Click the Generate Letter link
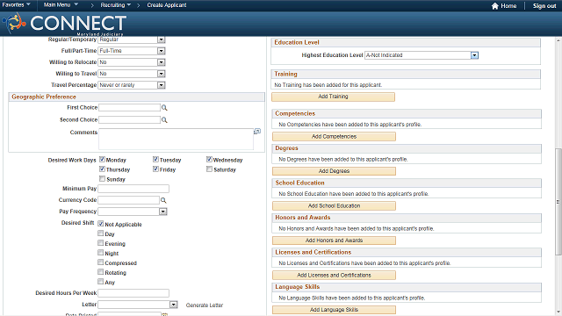 click(205, 305)
